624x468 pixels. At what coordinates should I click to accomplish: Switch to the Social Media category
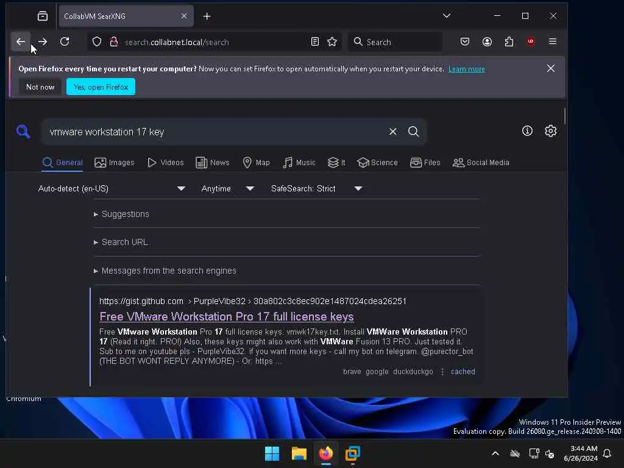[x=481, y=162]
